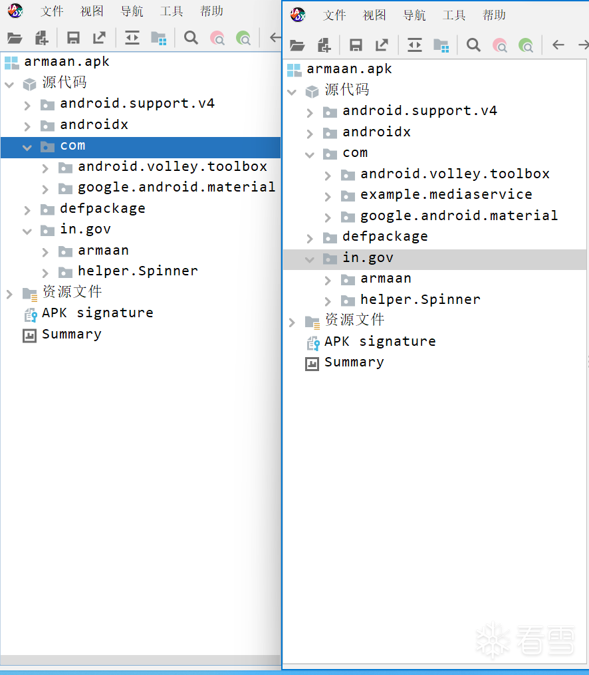
Task: Toggle flatten packages in right window toolbar
Action: point(441,45)
